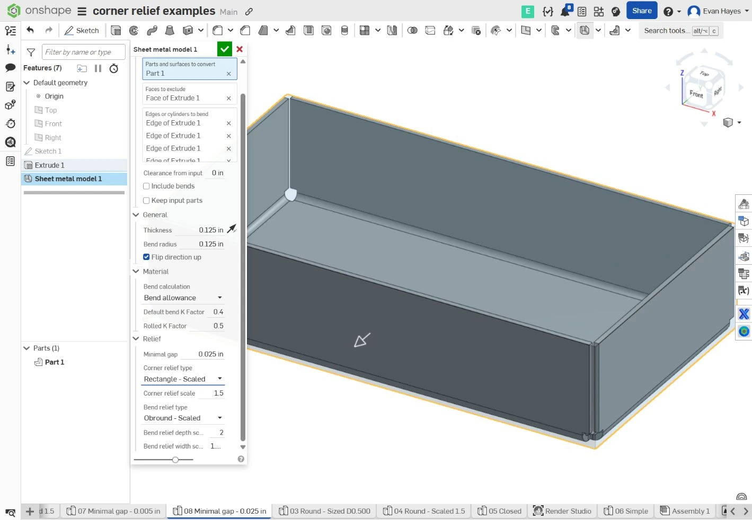Open the dialog help question mark
752x520 pixels.
pyautogui.click(x=241, y=459)
